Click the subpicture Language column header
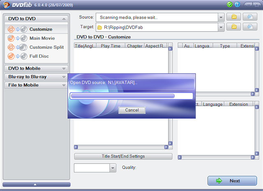This screenshot has width=263, height=191. [x=213, y=104]
